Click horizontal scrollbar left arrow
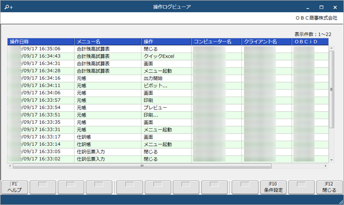The height and width of the screenshot is (205, 344). [10, 166]
